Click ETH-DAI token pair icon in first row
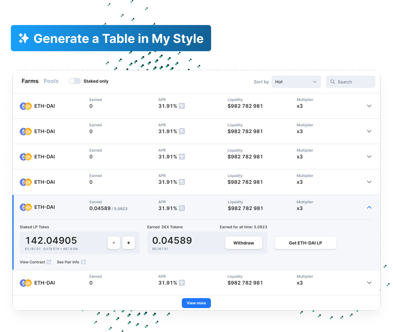393x332 pixels. pyautogui.click(x=26, y=106)
